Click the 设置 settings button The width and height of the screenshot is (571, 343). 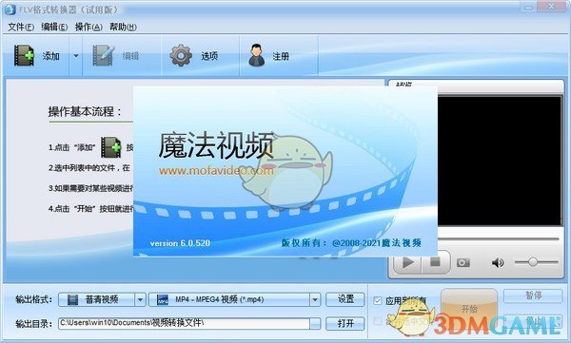point(345,299)
